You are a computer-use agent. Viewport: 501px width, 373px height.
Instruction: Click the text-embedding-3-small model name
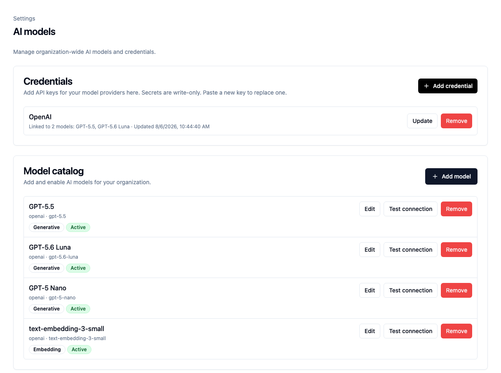click(66, 329)
